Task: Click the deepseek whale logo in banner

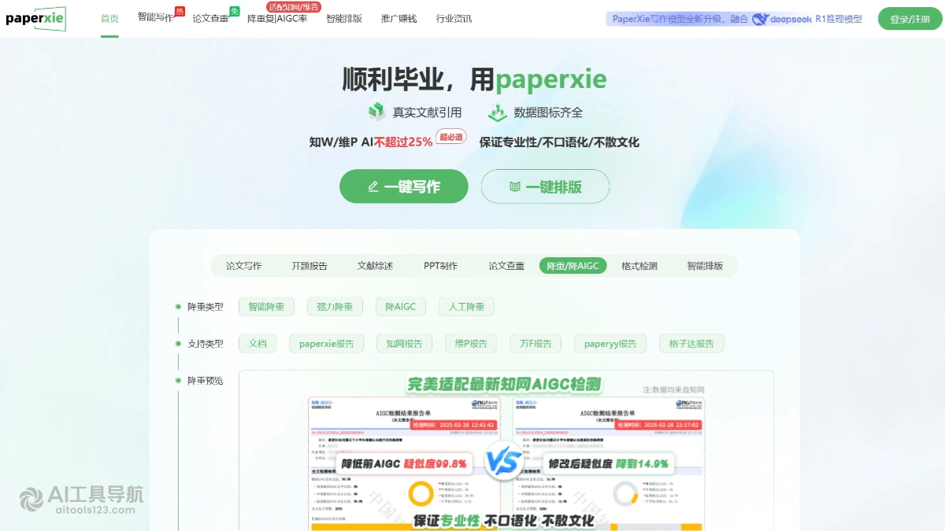Action: click(x=760, y=19)
